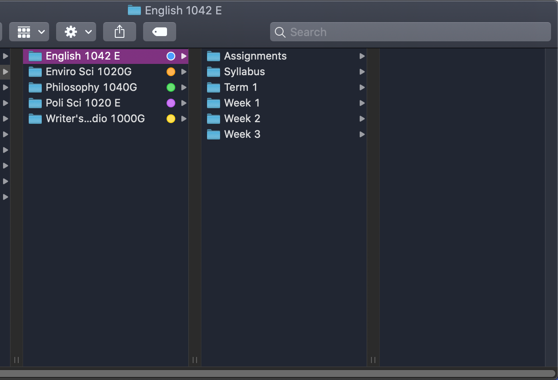Screen dimensions: 558x380
Task: Open the Week 2 folder
Action: tap(284, 119)
